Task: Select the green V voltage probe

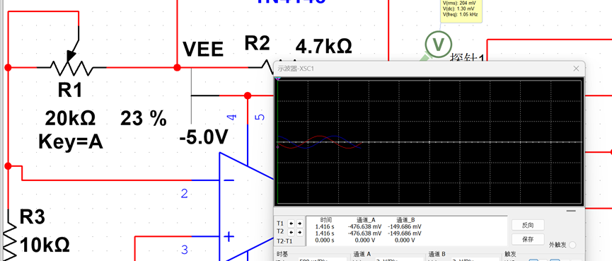Action: point(439,44)
